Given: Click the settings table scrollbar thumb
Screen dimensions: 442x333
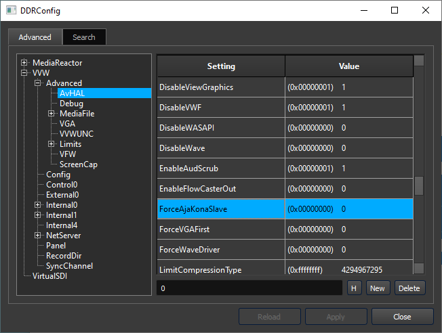Looking at the screenshot, I should pyautogui.click(x=419, y=185).
